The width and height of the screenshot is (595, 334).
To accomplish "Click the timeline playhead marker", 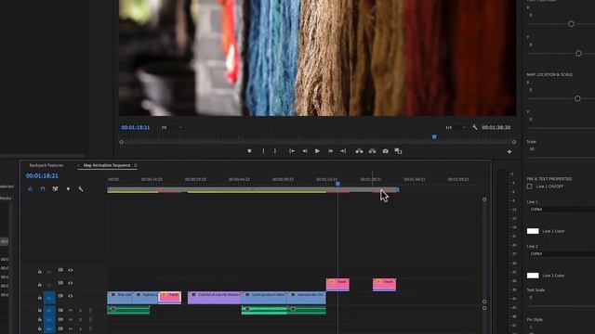I will click(x=337, y=184).
